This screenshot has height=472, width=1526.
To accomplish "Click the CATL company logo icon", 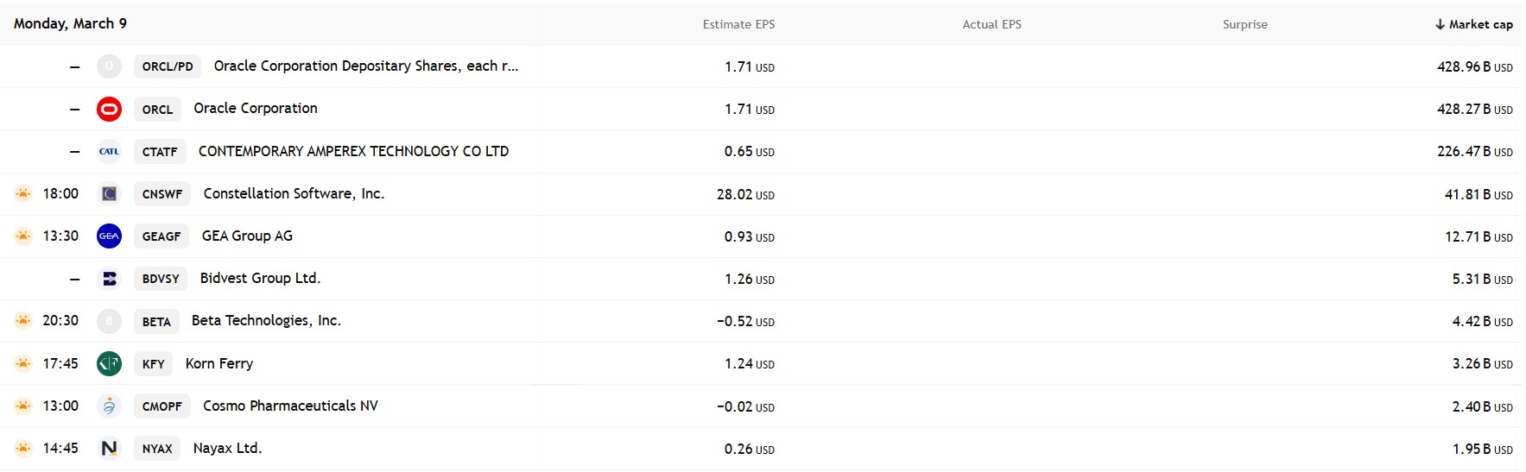I will pos(109,152).
